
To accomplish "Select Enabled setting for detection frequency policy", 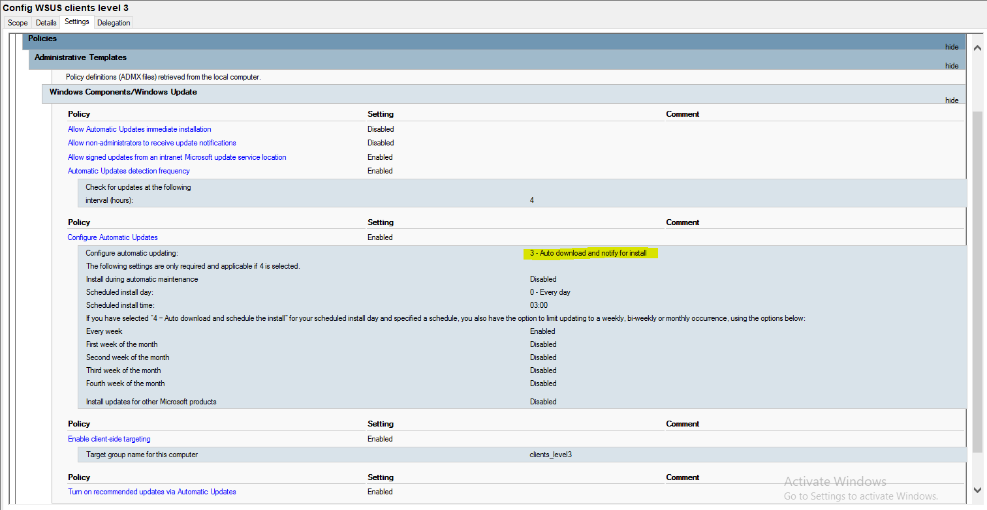I will pos(380,171).
